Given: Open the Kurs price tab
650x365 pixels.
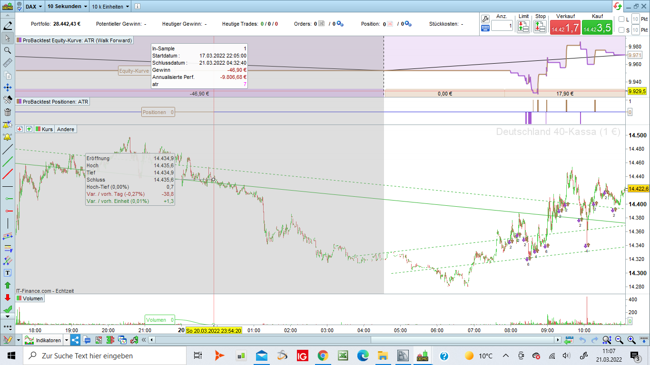Looking at the screenshot, I should pos(44,129).
